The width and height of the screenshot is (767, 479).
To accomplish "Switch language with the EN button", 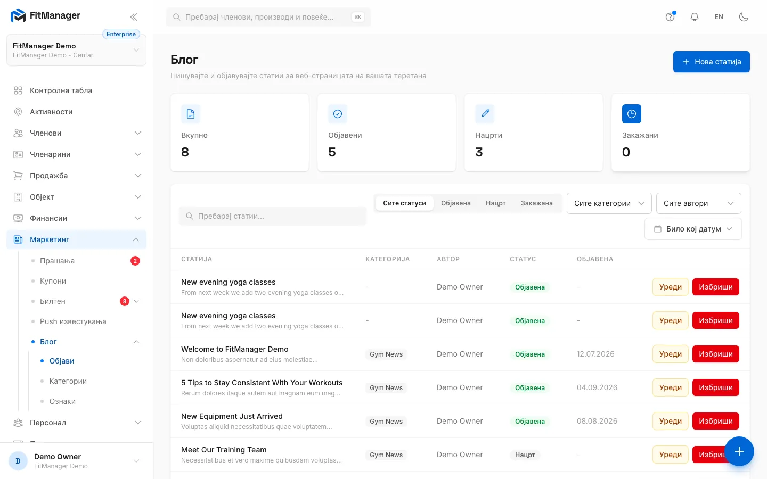I will [x=719, y=17].
